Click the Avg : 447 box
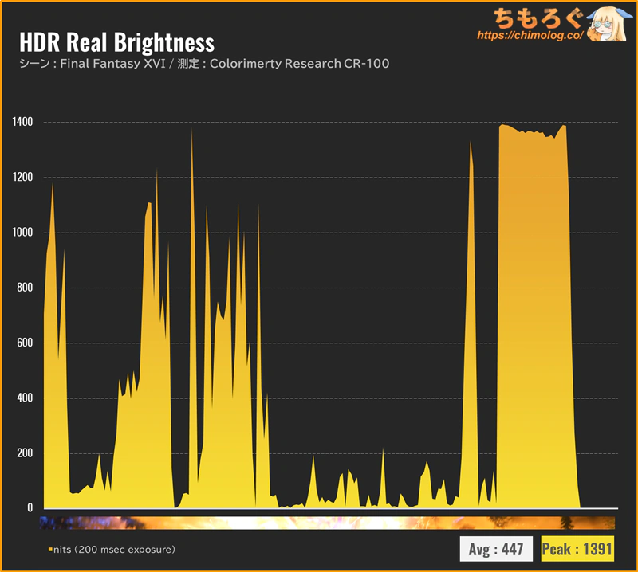The image size is (638, 572). click(496, 549)
